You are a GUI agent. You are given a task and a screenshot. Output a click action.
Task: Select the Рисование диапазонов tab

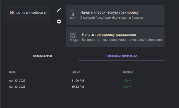(x=122, y=56)
